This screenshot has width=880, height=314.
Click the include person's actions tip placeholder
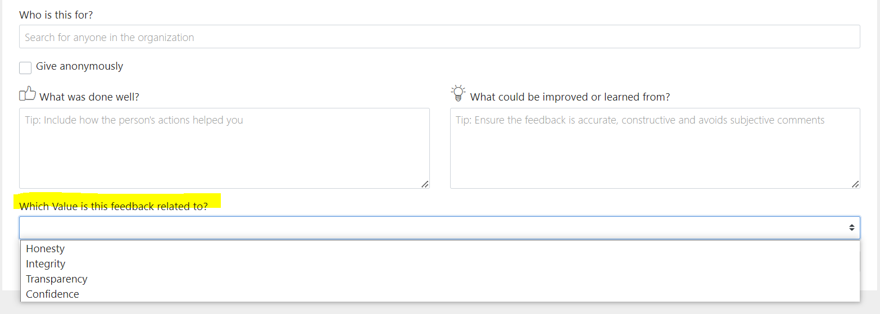pos(134,120)
